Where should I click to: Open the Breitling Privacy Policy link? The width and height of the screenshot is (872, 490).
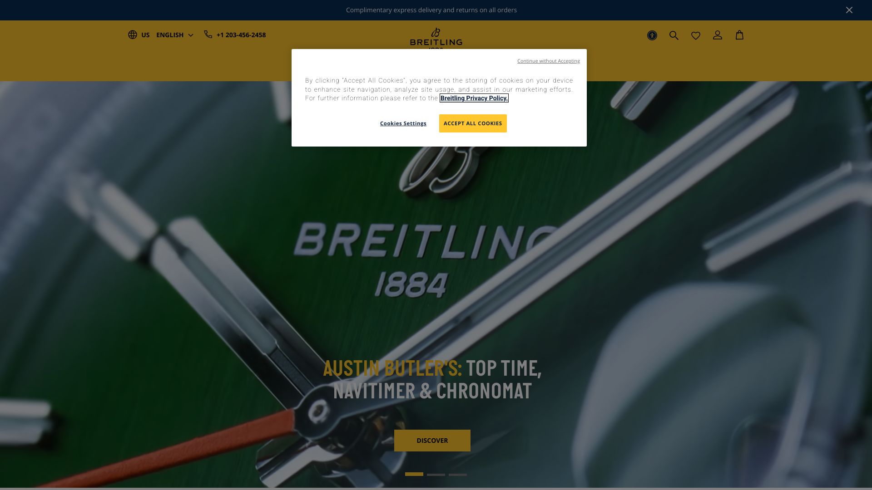click(474, 98)
